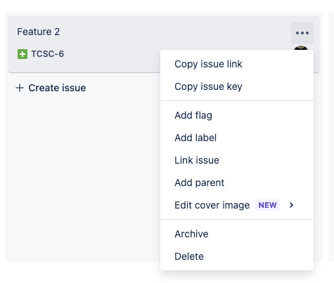Expand the Edit cover image submenu arrow

(291, 205)
